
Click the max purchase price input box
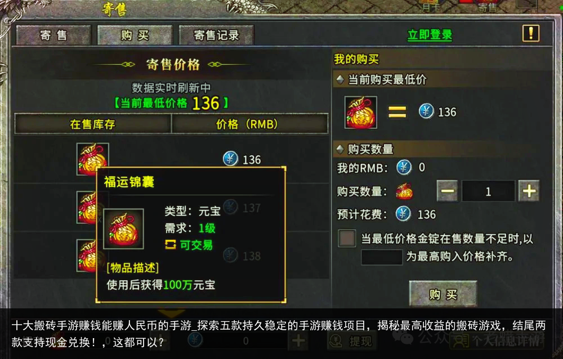coord(382,257)
